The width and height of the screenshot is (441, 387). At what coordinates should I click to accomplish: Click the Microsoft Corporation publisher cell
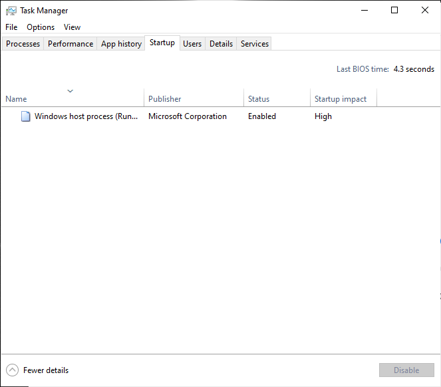pos(188,116)
